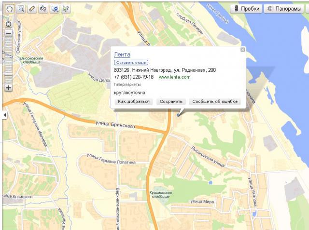
Task: Activate the magnifier zoom tool
Action: [21, 9]
